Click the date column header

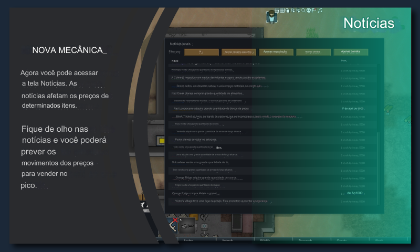pos(344,61)
